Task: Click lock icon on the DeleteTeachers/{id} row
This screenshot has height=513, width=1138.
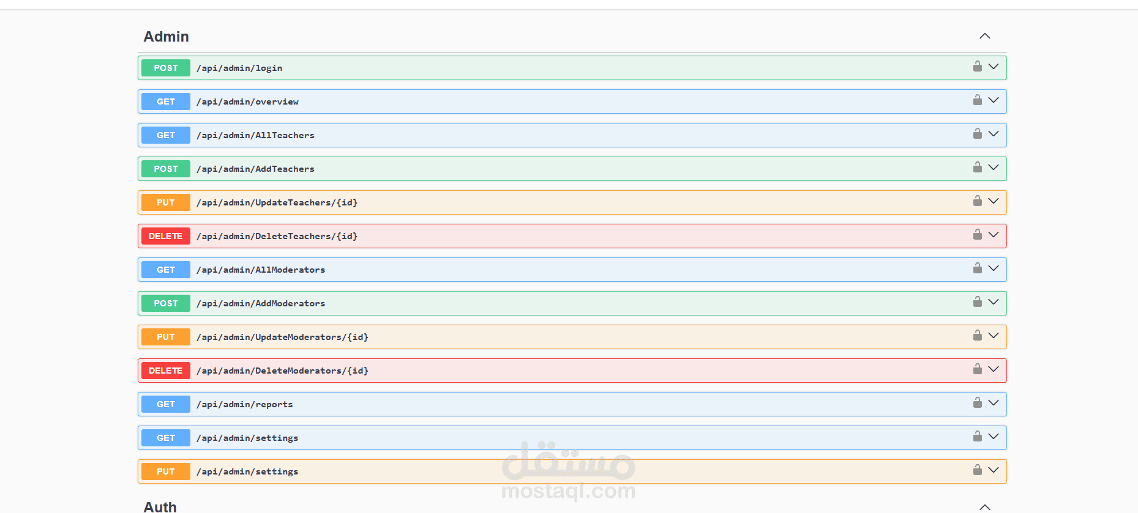Action: (978, 234)
